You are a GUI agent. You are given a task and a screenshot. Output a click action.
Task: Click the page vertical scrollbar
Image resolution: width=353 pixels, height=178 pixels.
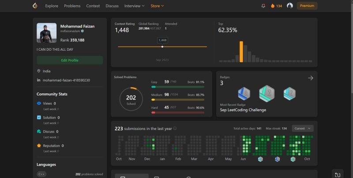[x=351, y=89]
